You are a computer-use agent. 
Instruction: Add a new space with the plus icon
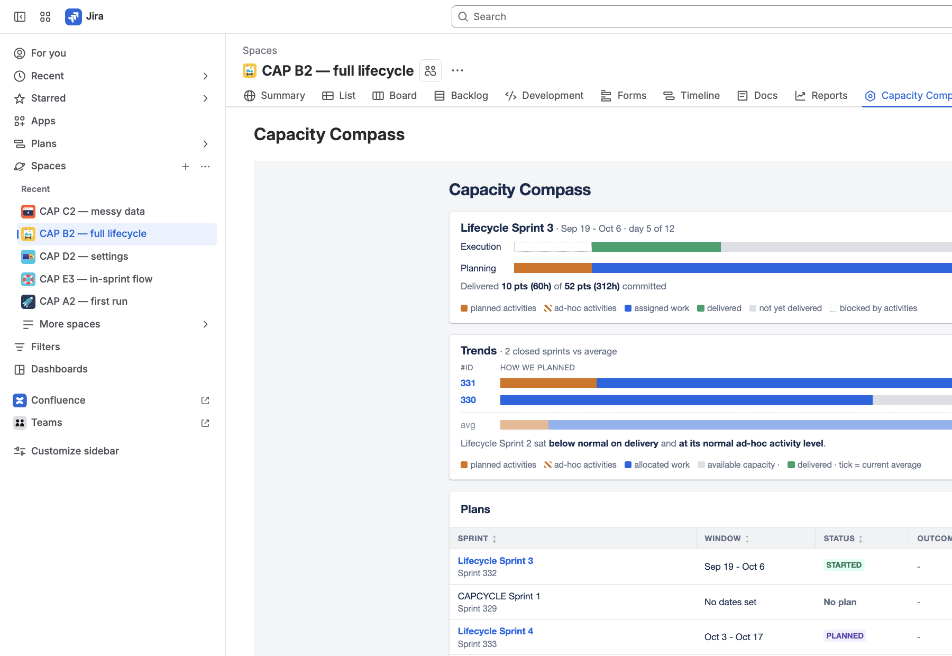[x=186, y=167]
